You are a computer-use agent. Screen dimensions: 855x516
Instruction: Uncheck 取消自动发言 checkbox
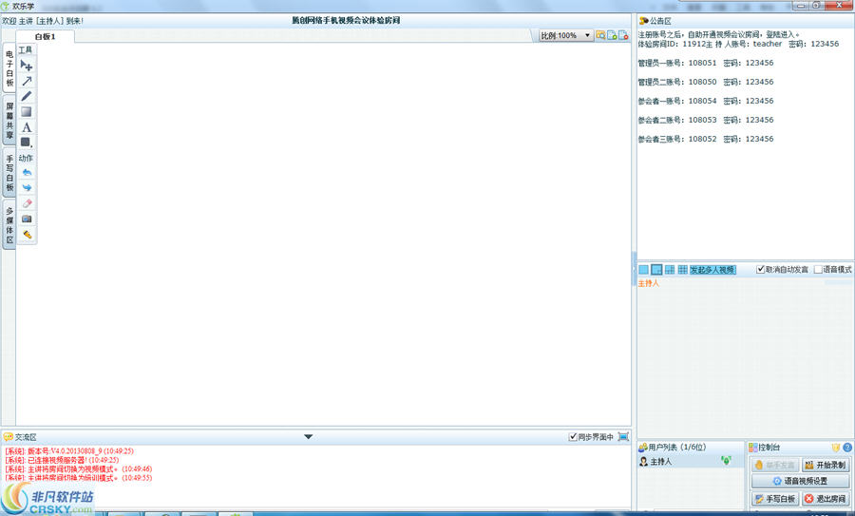click(x=760, y=270)
